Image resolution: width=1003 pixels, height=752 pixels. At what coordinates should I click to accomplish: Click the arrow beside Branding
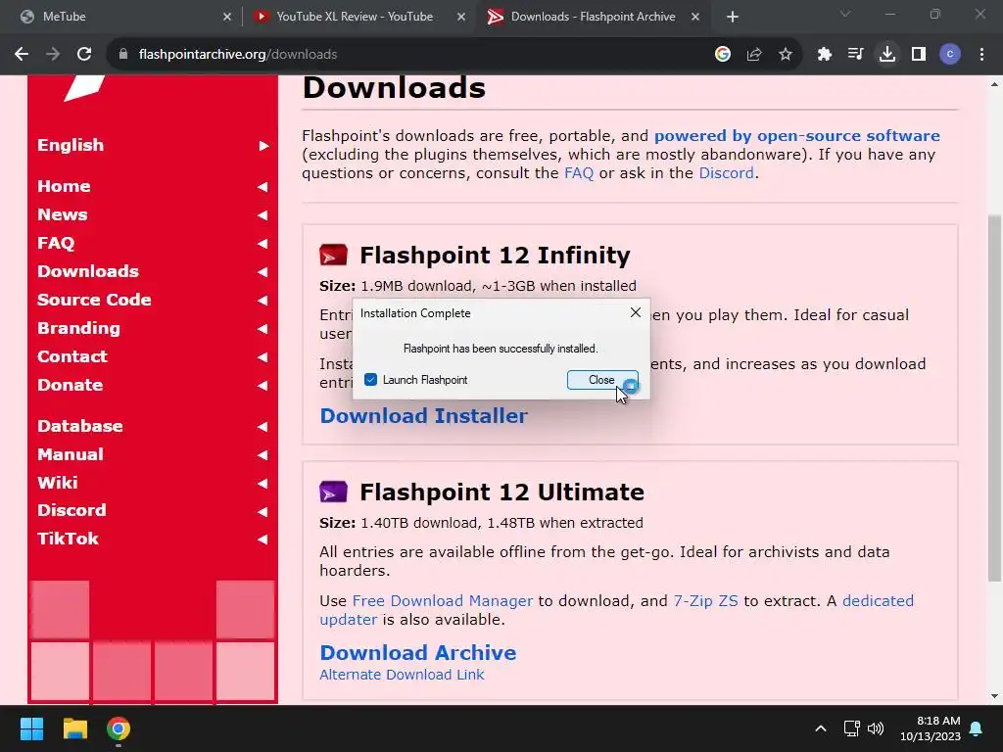(263, 329)
